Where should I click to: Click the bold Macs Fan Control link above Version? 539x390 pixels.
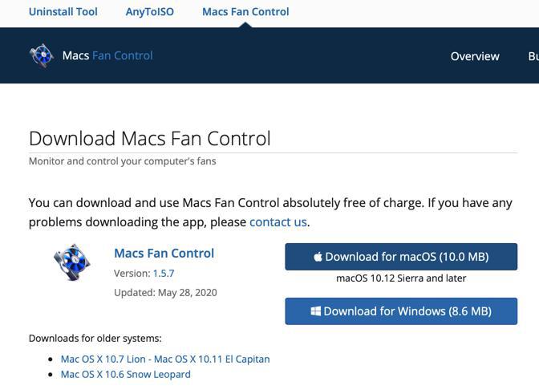point(164,254)
